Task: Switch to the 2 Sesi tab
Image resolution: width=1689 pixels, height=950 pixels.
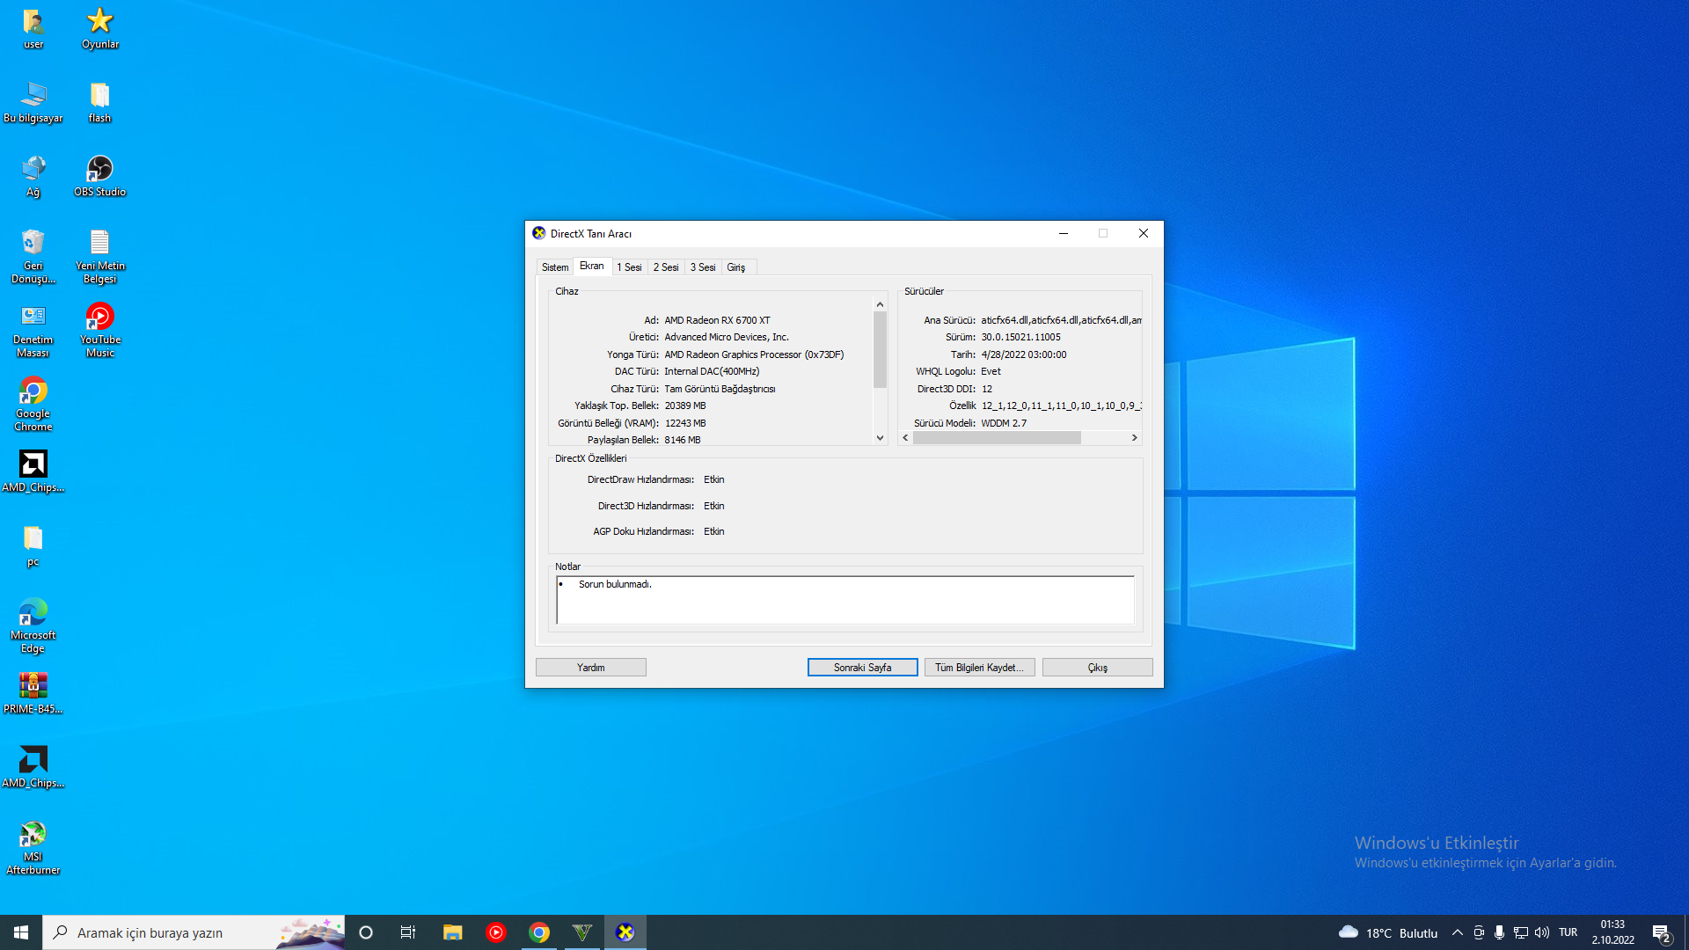Action: [665, 267]
